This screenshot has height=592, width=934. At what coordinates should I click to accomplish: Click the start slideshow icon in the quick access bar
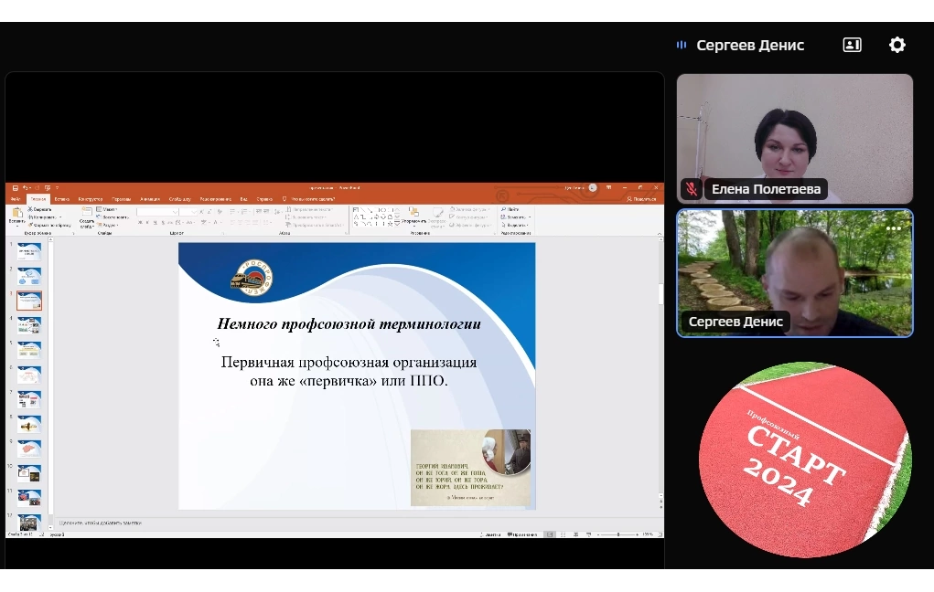pyautogui.click(x=47, y=188)
